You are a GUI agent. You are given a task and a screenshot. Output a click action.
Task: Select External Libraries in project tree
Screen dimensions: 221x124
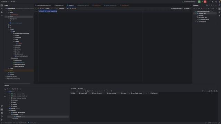(12, 77)
